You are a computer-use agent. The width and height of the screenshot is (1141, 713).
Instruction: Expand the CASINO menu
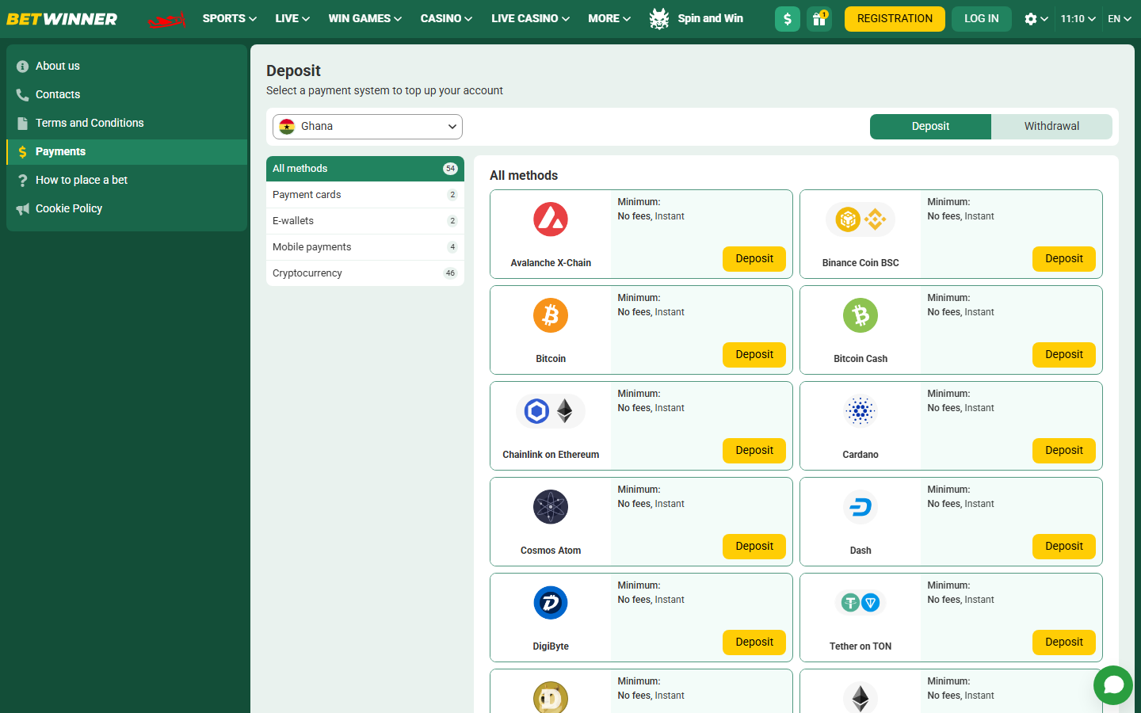click(x=446, y=18)
